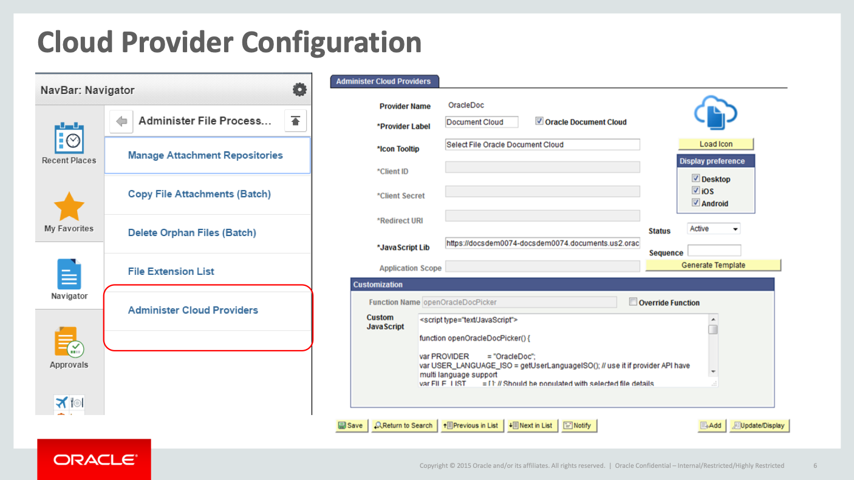Open Recent Places in the NavBar
The width and height of the screenshot is (854, 480).
tap(69, 144)
